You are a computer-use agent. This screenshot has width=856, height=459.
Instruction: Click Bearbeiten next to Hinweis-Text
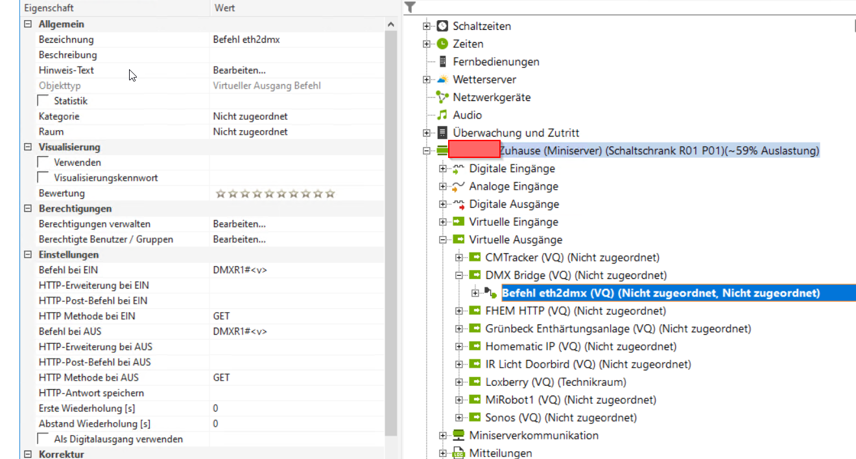tap(239, 71)
